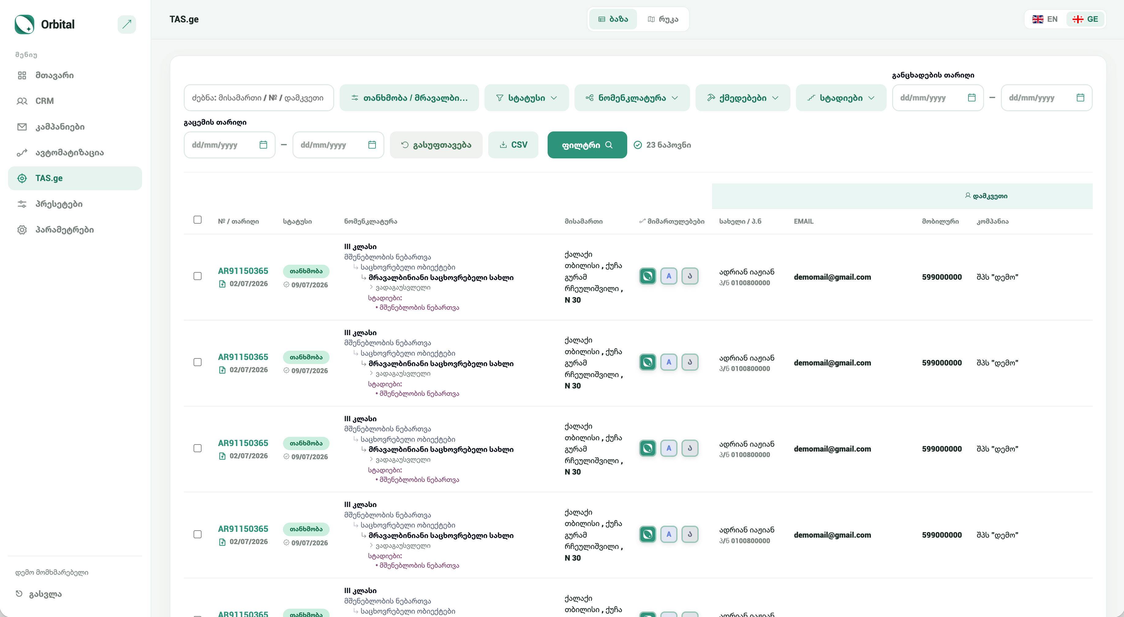Click the blue A icon in first row
This screenshot has width=1124, height=617.
click(669, 276)
